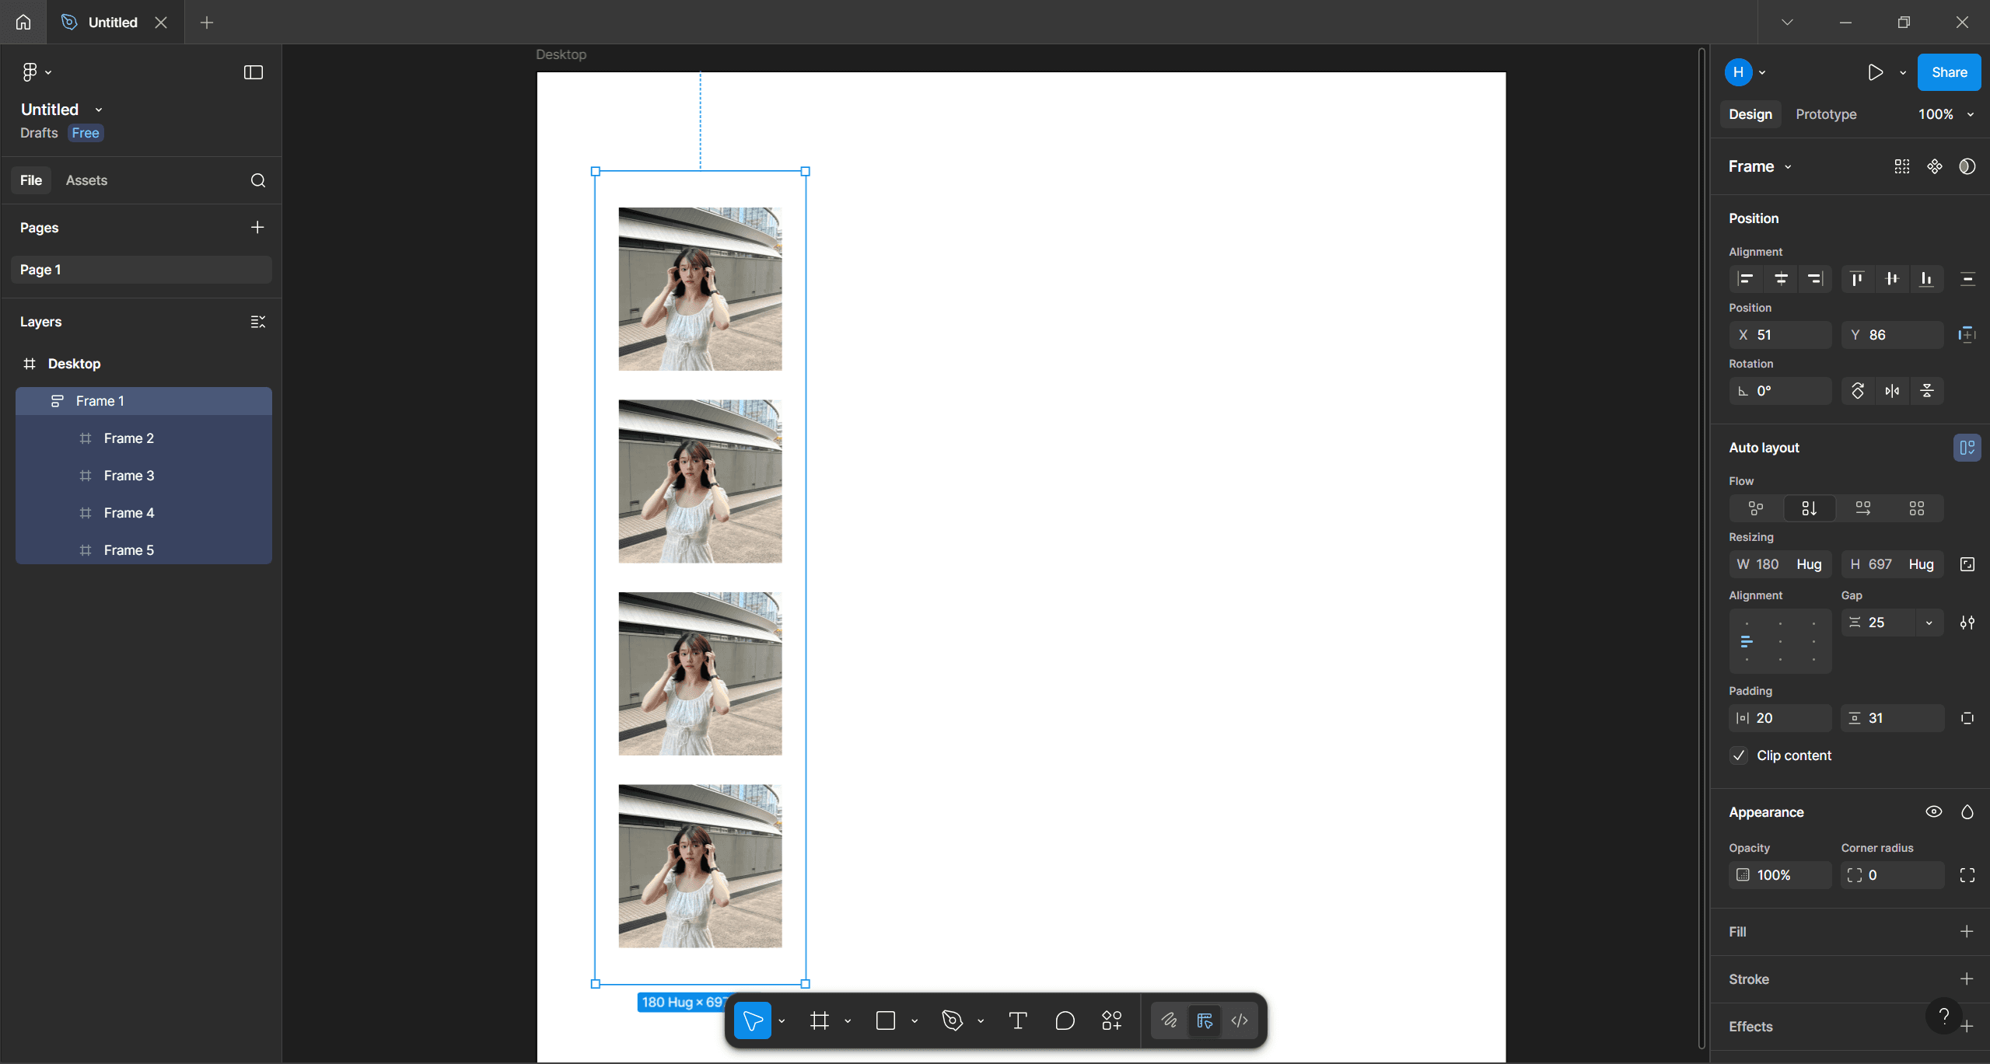Toggle Appearance visibility with the eye icon

[x=1934, y=811]
